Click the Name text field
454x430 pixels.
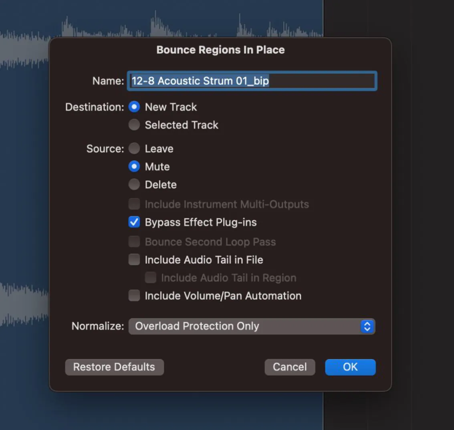click(x=252, y=81)
